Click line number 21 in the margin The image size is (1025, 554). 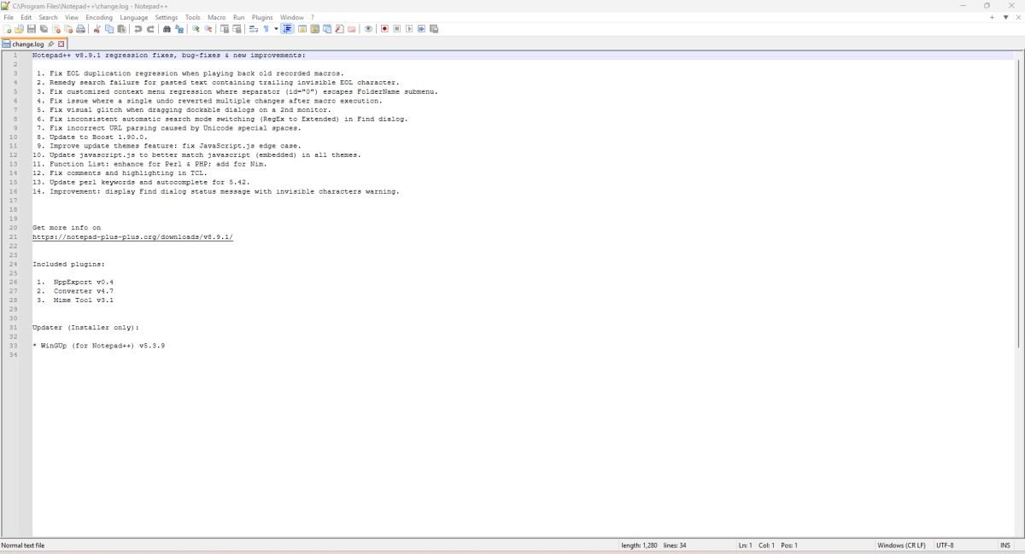click(13, 237)
